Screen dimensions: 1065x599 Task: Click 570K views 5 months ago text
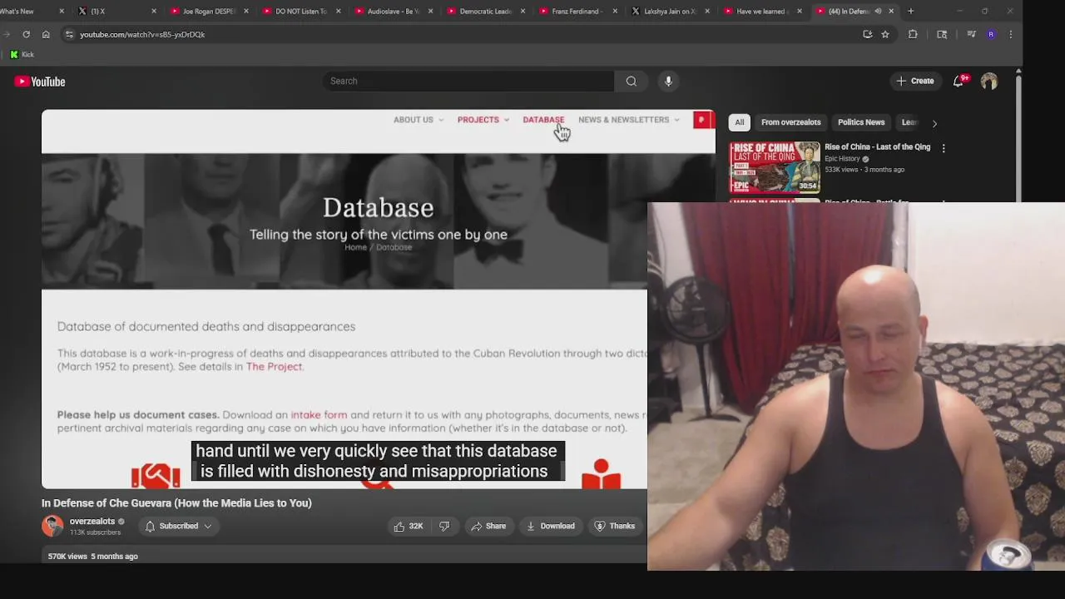coord(92,556)
